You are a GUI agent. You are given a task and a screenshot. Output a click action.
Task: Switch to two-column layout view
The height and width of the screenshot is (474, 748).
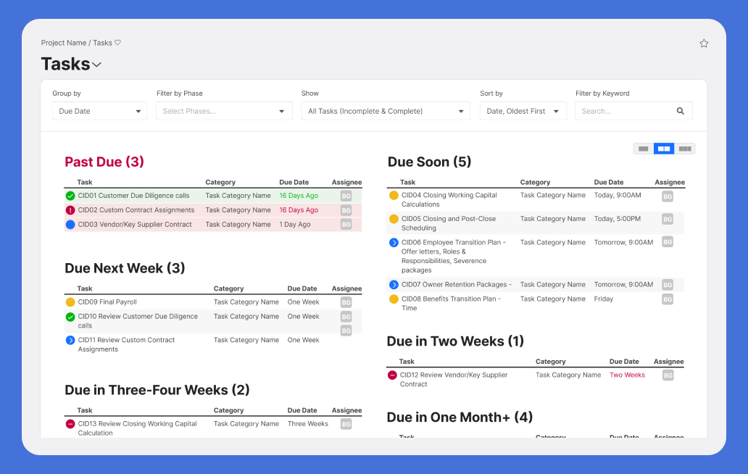[x=664, y=149]
